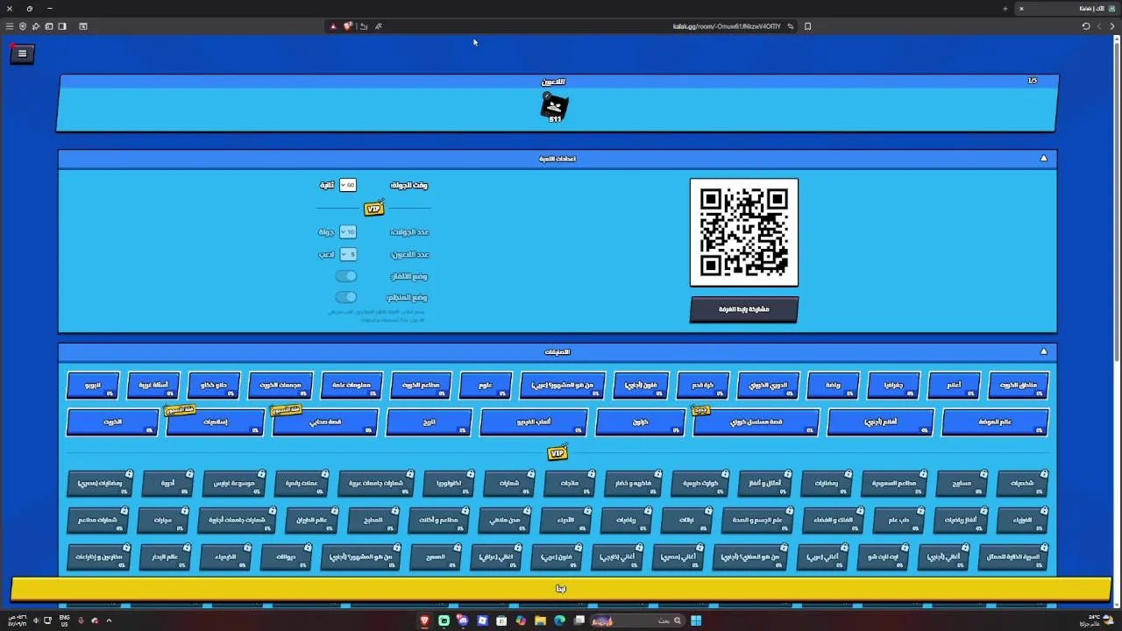Open Windows Start menu on taskbar

pos(695,620)
